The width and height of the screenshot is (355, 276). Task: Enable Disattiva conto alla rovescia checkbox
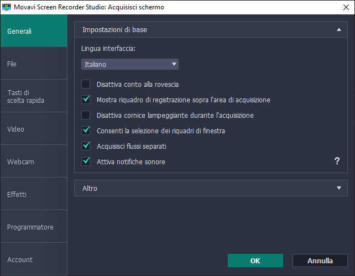(86, 85)
